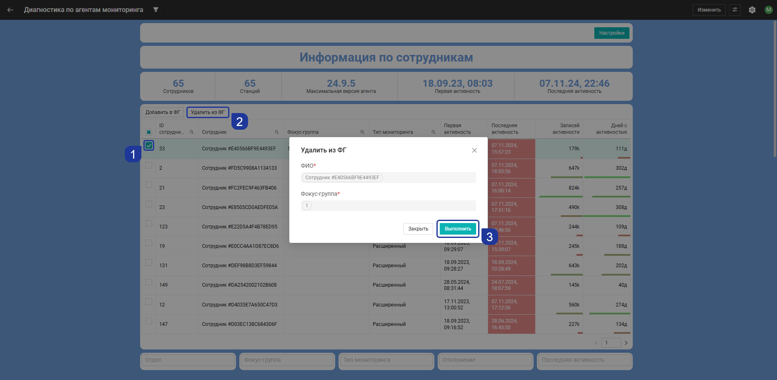The width and height of the screenshot is (777, 380).
Task: Click the 65 Сотрудников summary counter
Action: [178, 86]
